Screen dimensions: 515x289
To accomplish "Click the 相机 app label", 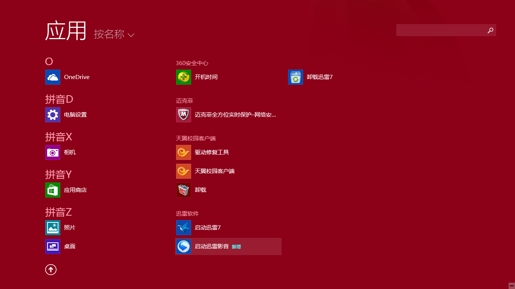I will coord(70,152).
